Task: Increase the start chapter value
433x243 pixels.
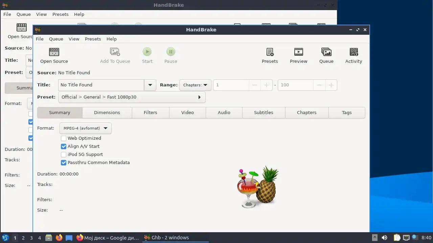Action: (267, 85)
